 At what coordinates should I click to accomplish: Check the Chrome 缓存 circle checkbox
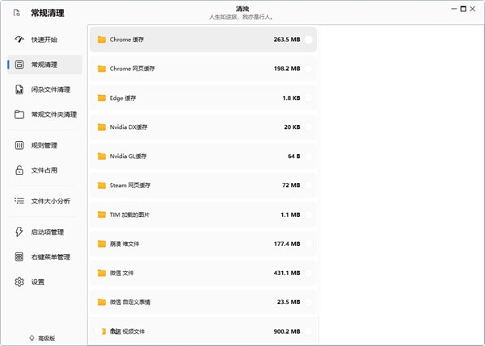pos(309,39)
